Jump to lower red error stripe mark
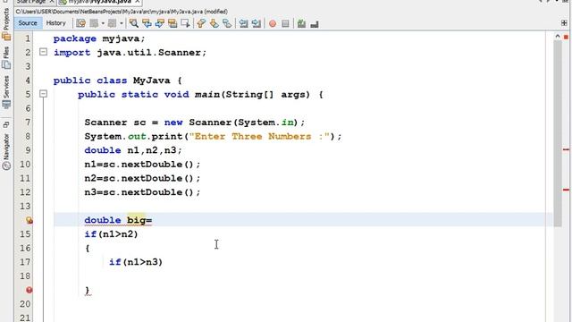Image resolution: width=572 pixels, height=322 pixels. 566,190
